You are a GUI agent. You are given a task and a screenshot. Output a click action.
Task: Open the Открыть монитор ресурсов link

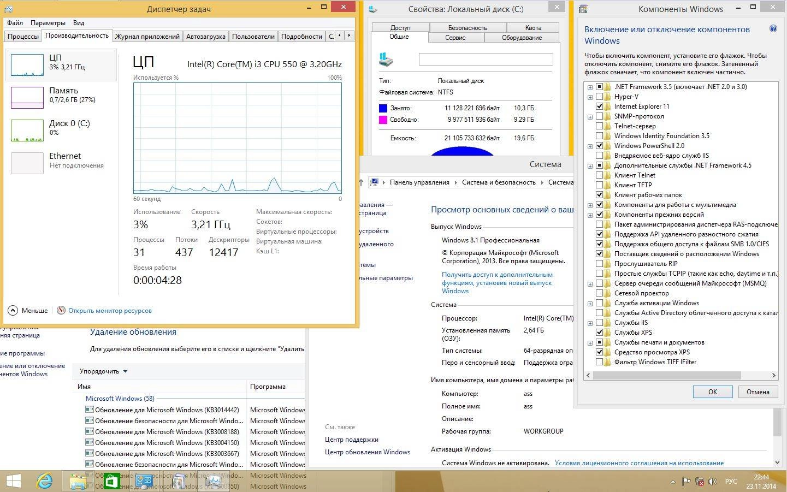110,310
